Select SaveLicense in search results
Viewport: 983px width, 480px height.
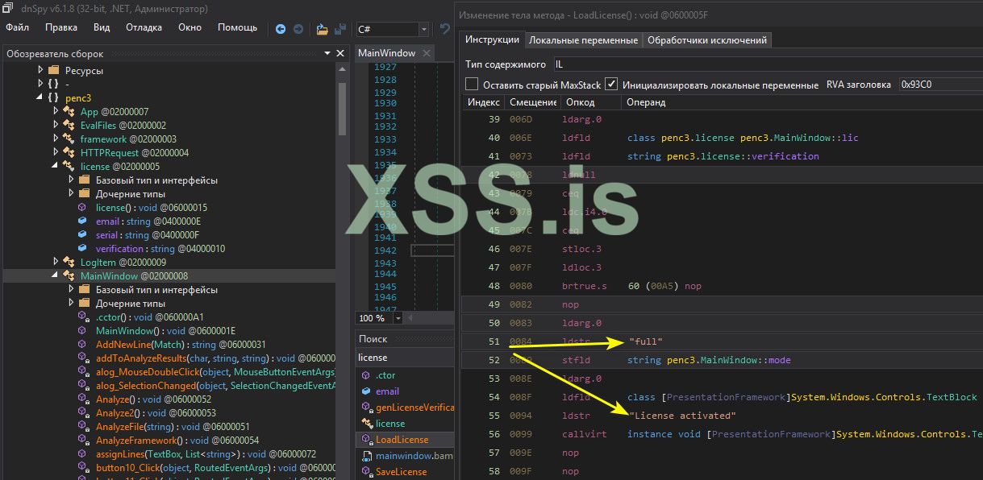pyautogui.click(x=401, y=471)
